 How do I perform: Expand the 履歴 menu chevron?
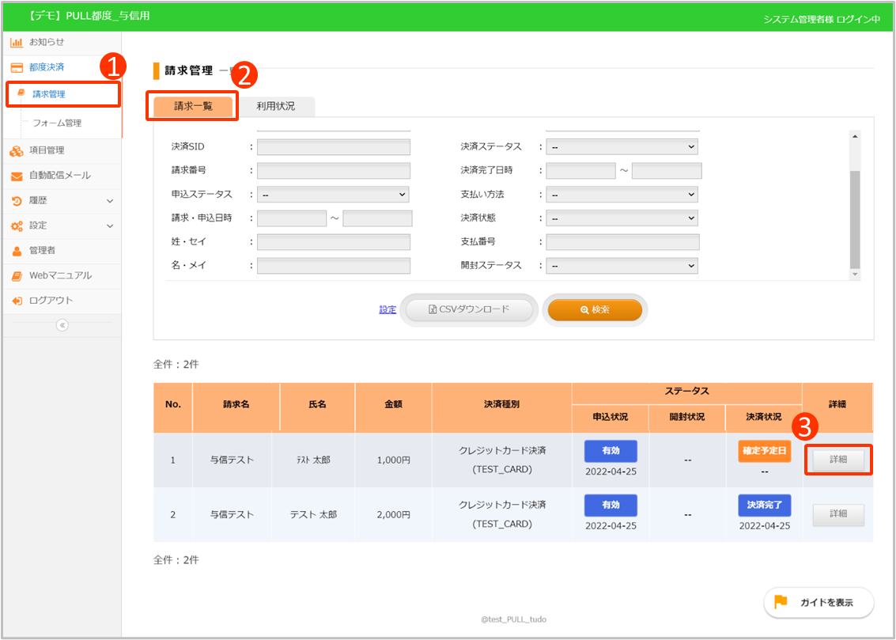coord(110,201)
